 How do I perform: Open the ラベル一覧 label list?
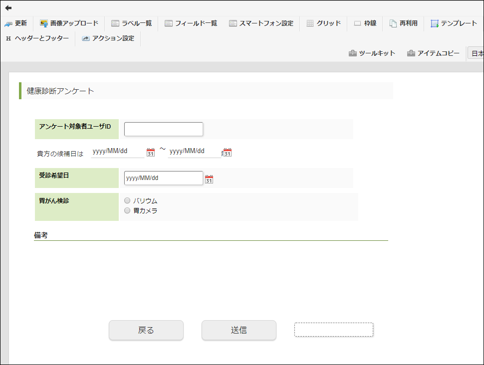click(x=131, y=23)
